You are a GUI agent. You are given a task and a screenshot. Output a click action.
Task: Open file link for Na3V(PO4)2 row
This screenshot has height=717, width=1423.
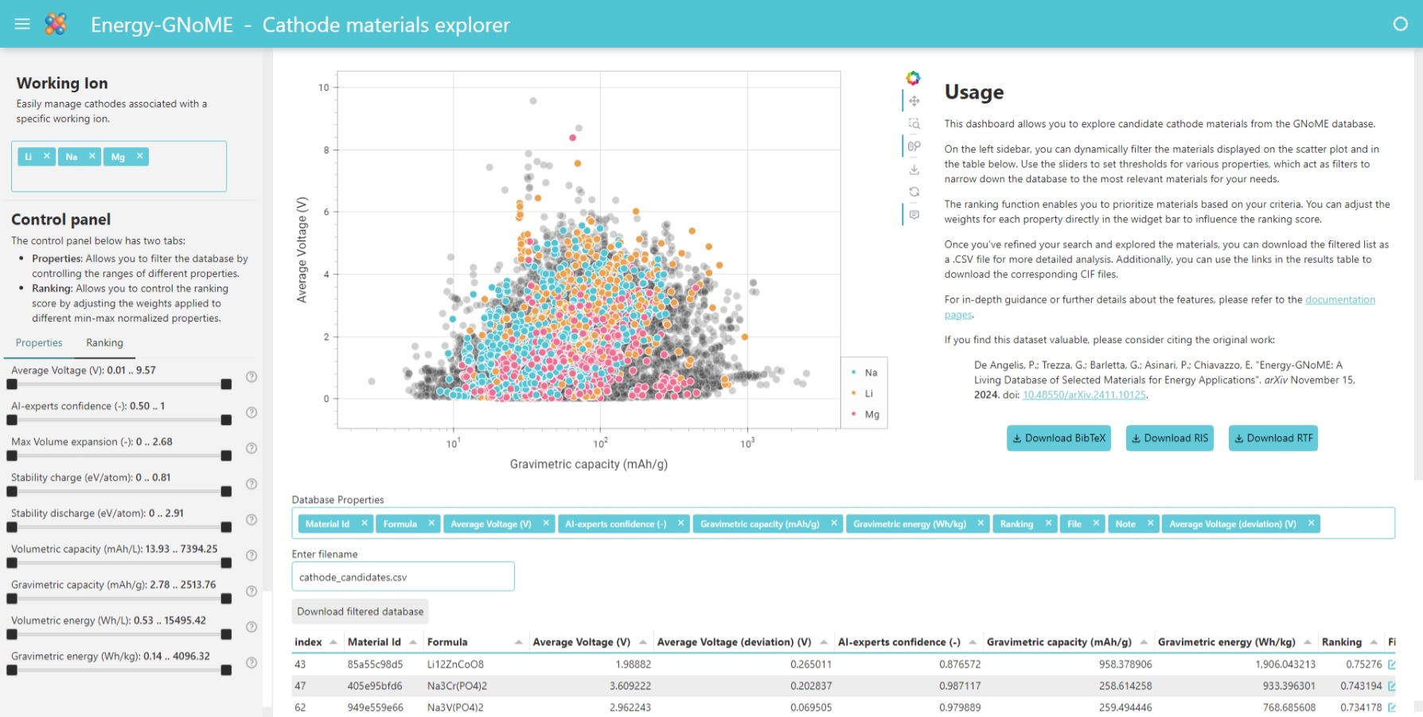(x=1392, y=707)
